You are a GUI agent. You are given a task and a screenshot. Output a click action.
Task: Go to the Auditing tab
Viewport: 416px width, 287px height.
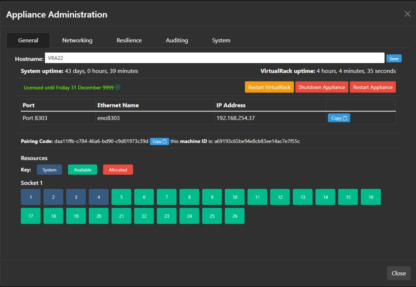point(177,41)
